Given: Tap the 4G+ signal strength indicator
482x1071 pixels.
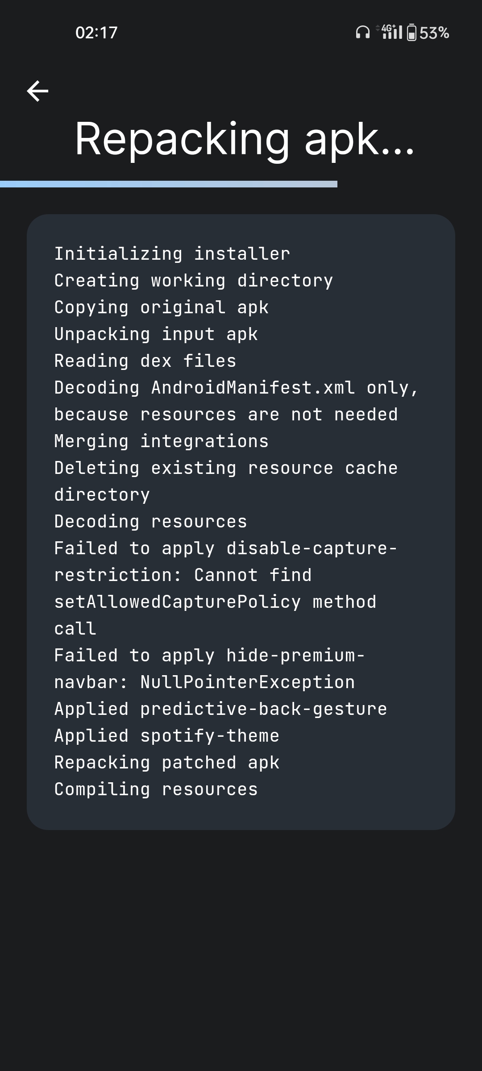Looking at the screenshot, I should pos(393,33).
